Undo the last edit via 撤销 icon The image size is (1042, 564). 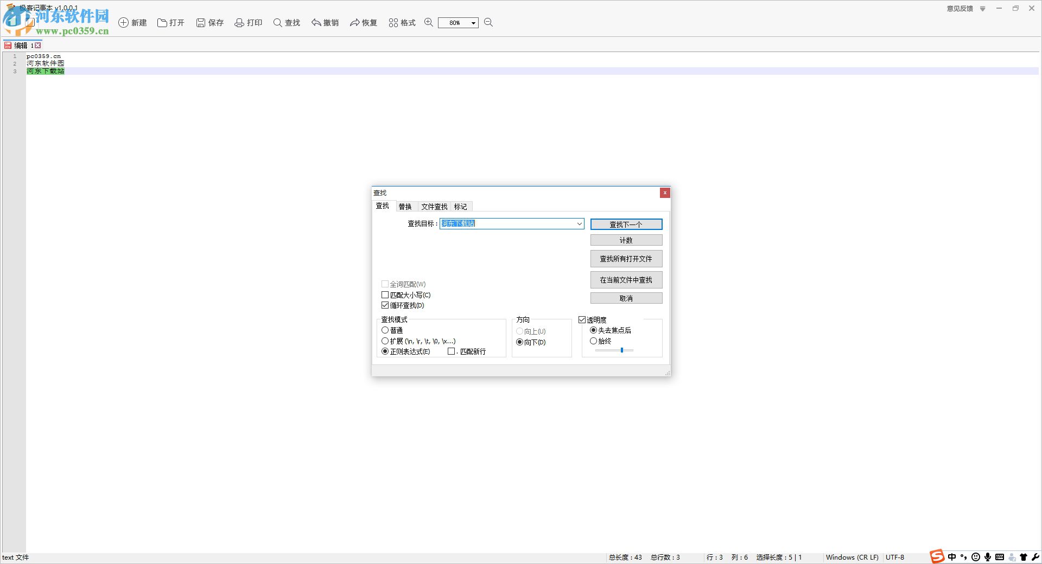(325, 22)
